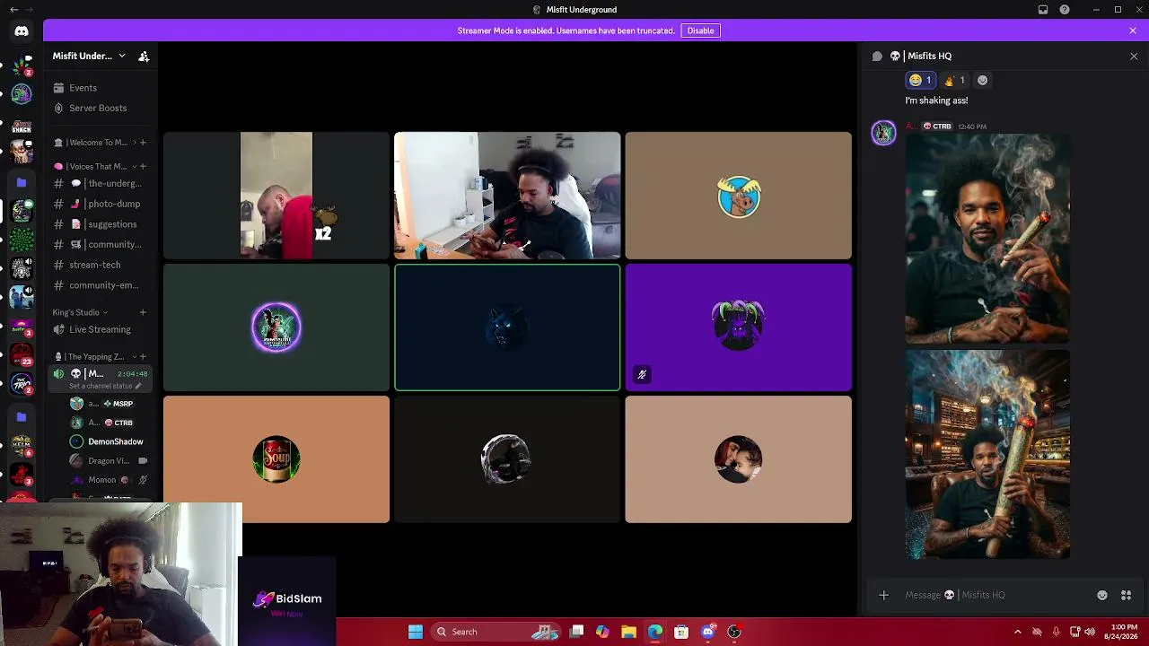This screenshot has height=646, width=1149.
Task: Click the message input for Misfits HQ
Action: (x=996, y=595)
